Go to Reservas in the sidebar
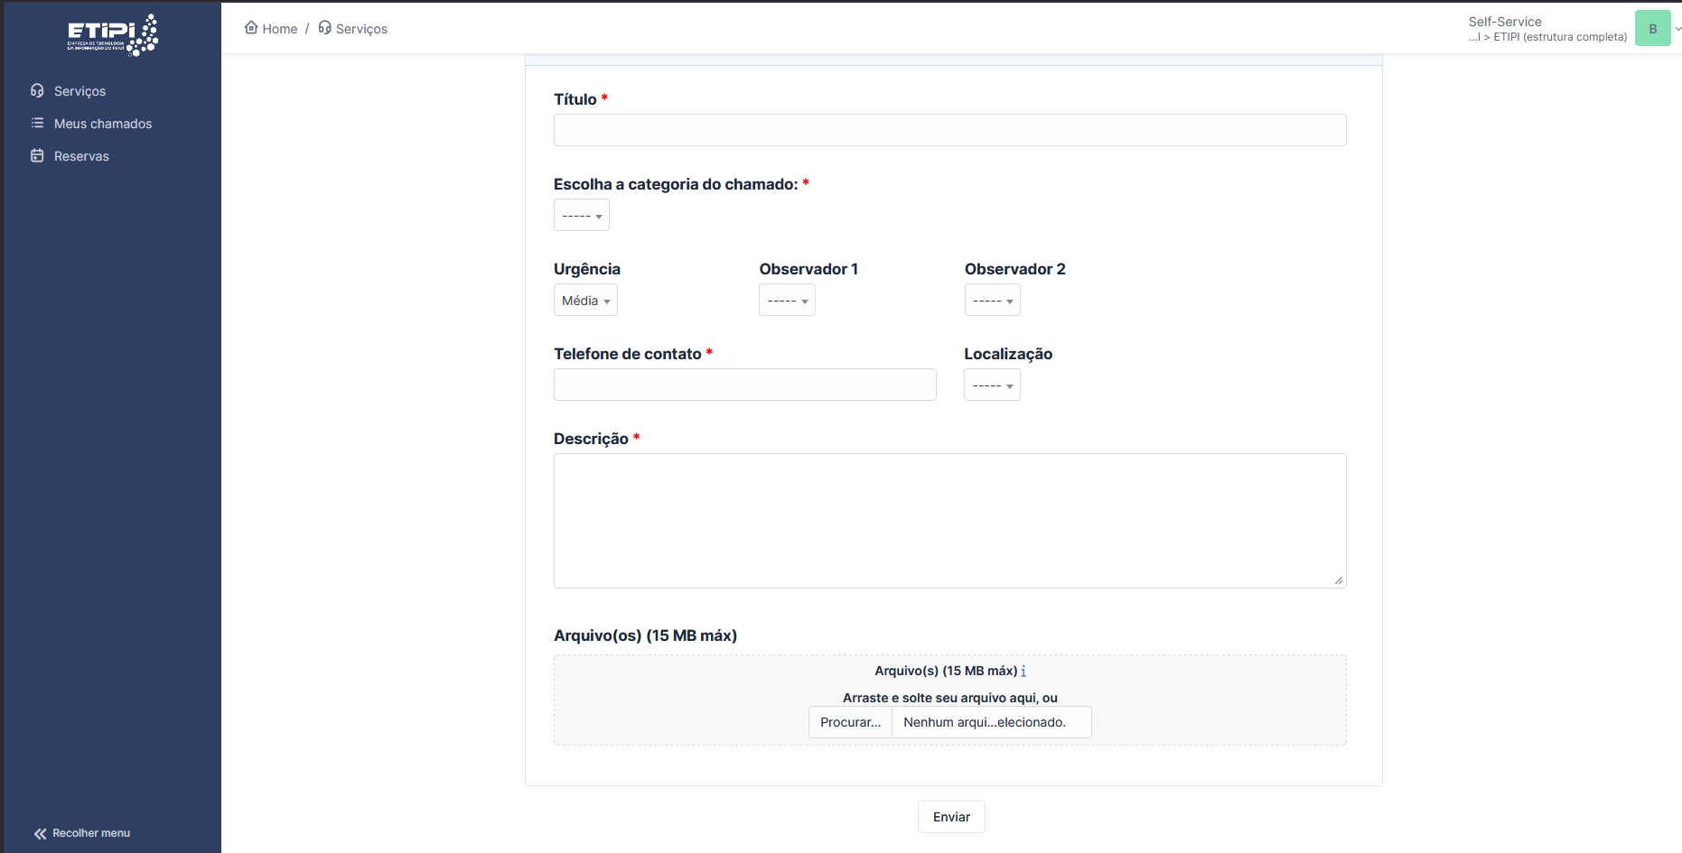The image size is (1682, 853). click(x=81, y=156)
